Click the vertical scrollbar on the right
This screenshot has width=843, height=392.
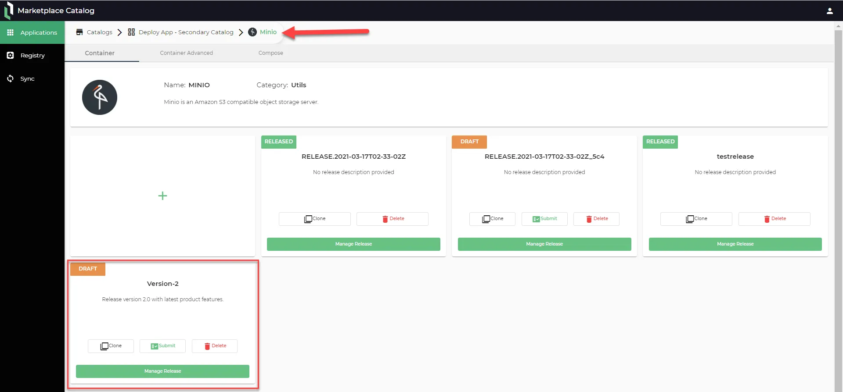(838, 210)
